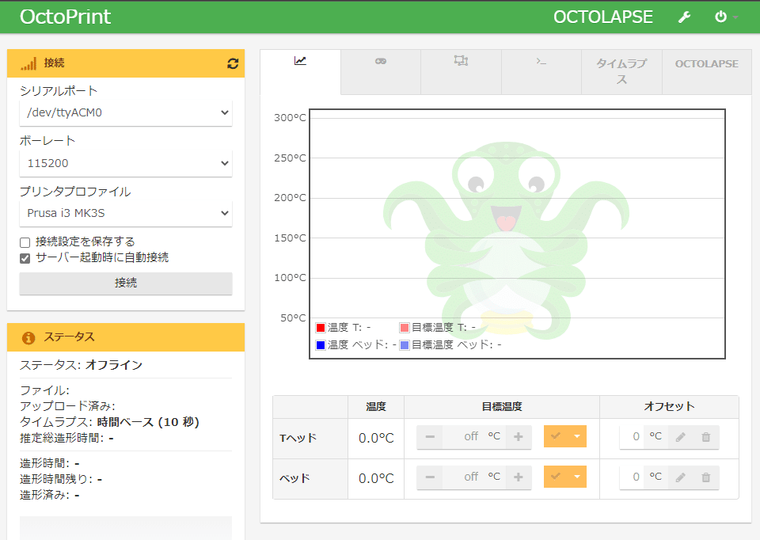Screen dimensions: 760x540
Task: Refresh serial ports with the refresh icon
Action: coord(232,63)
